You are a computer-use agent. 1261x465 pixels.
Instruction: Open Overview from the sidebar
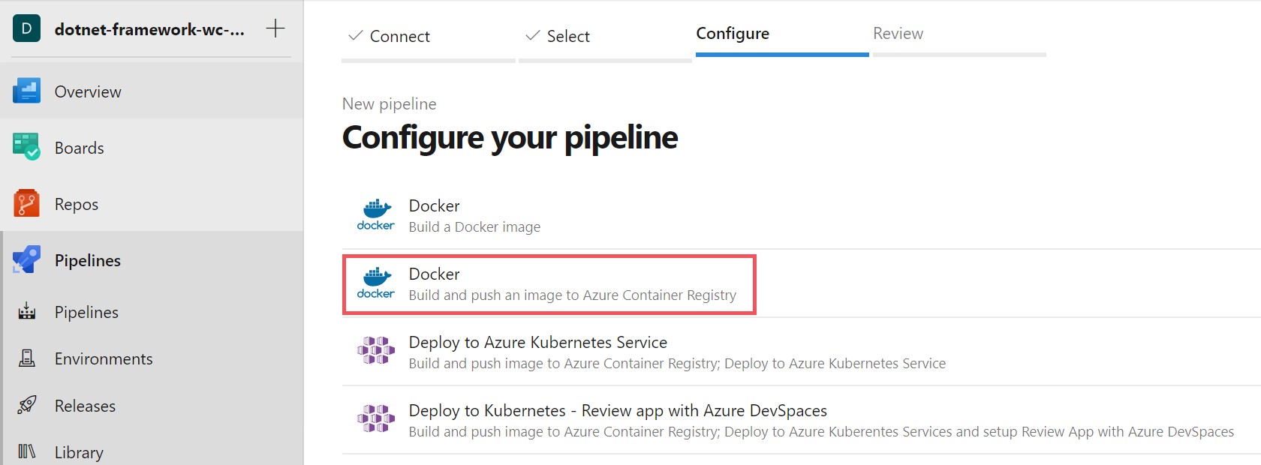87,91
